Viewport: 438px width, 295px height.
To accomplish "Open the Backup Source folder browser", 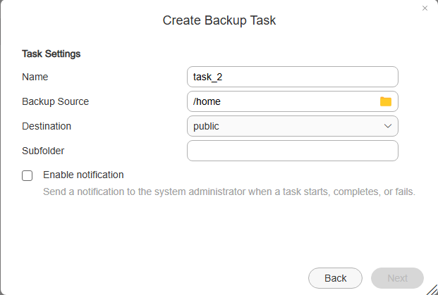I will tap(386, 101).
